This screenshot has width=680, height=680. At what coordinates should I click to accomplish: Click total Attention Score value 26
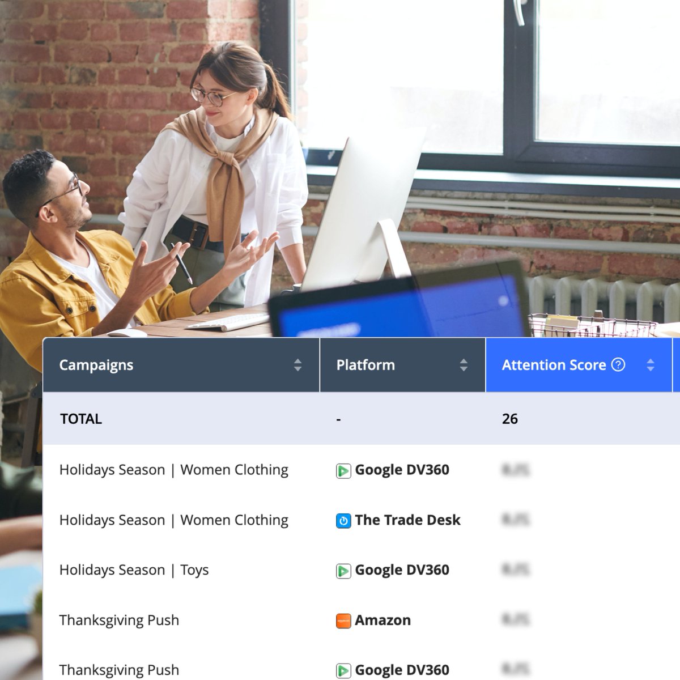click(510, 419)
